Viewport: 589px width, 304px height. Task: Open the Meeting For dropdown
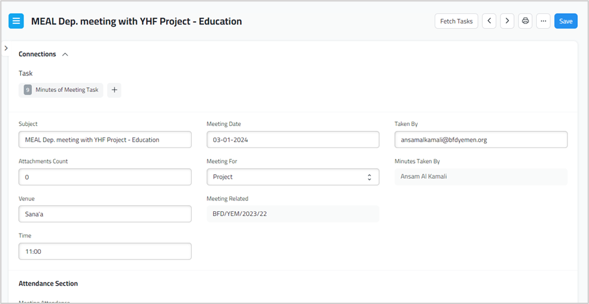(293, 177)
